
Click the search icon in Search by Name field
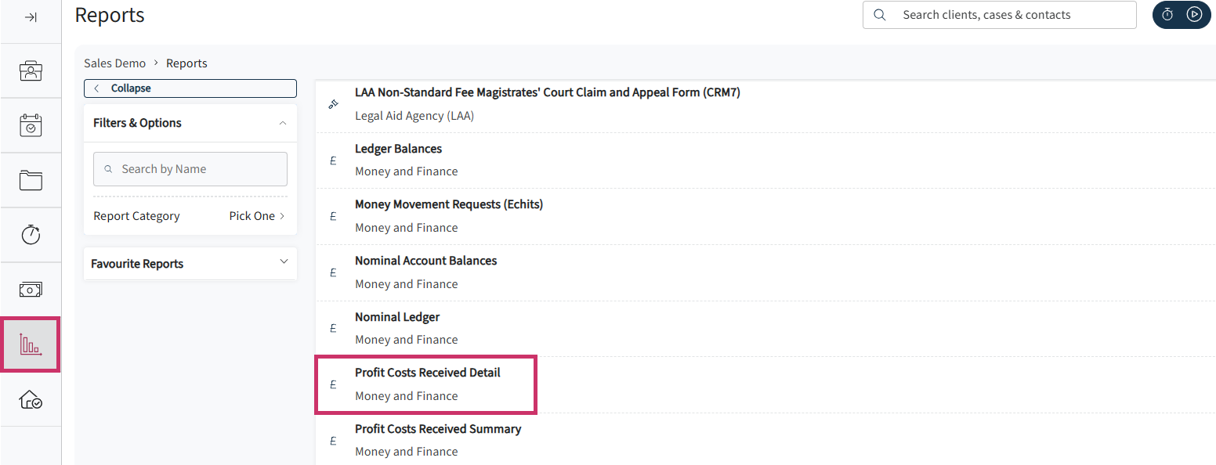pos(109,169)
